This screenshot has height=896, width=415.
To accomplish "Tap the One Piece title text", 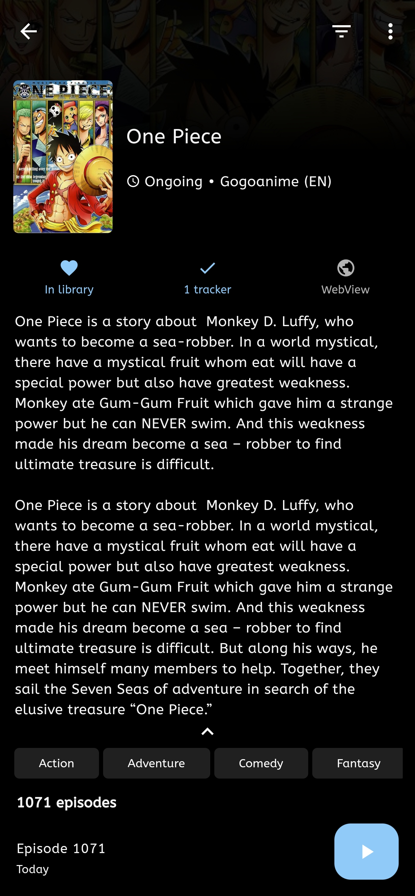I will coord(174,137).
